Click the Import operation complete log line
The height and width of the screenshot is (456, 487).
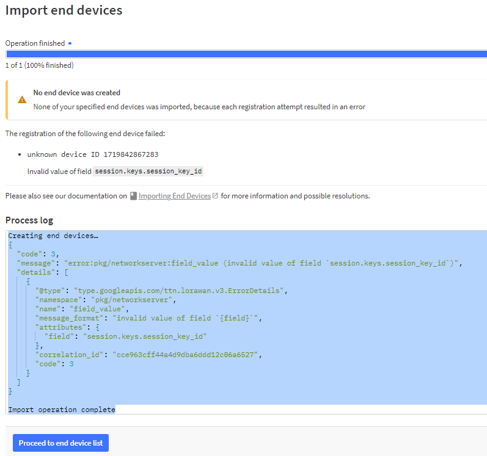[61, 410]
